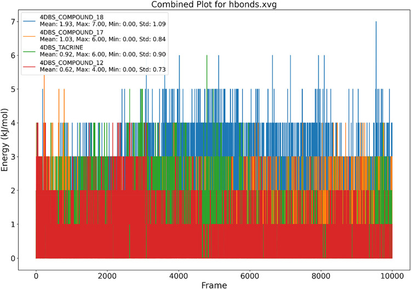Click the y-axis tick label 1
The height and width of the screenshot is (289, 411).
(x=13, y=224)
